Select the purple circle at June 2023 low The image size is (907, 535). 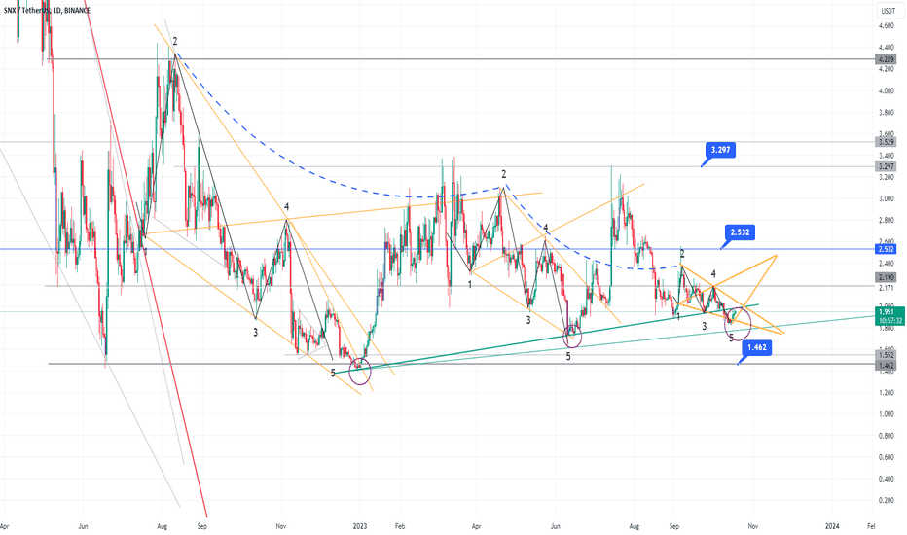click(x=572, y=336)
